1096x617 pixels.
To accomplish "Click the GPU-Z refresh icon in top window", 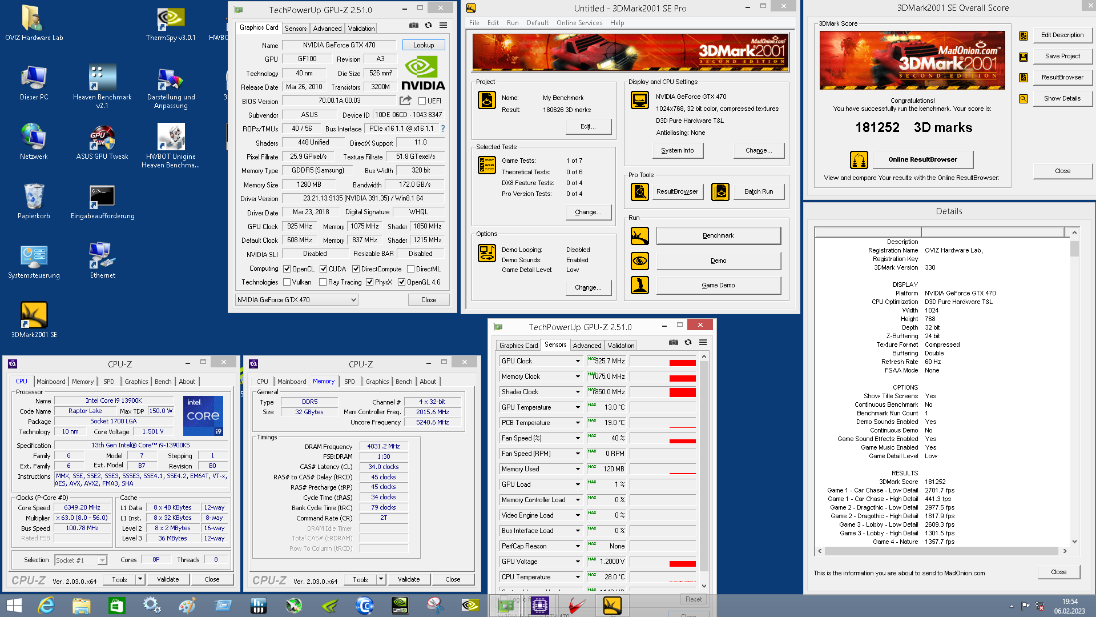I will (428, 25).
